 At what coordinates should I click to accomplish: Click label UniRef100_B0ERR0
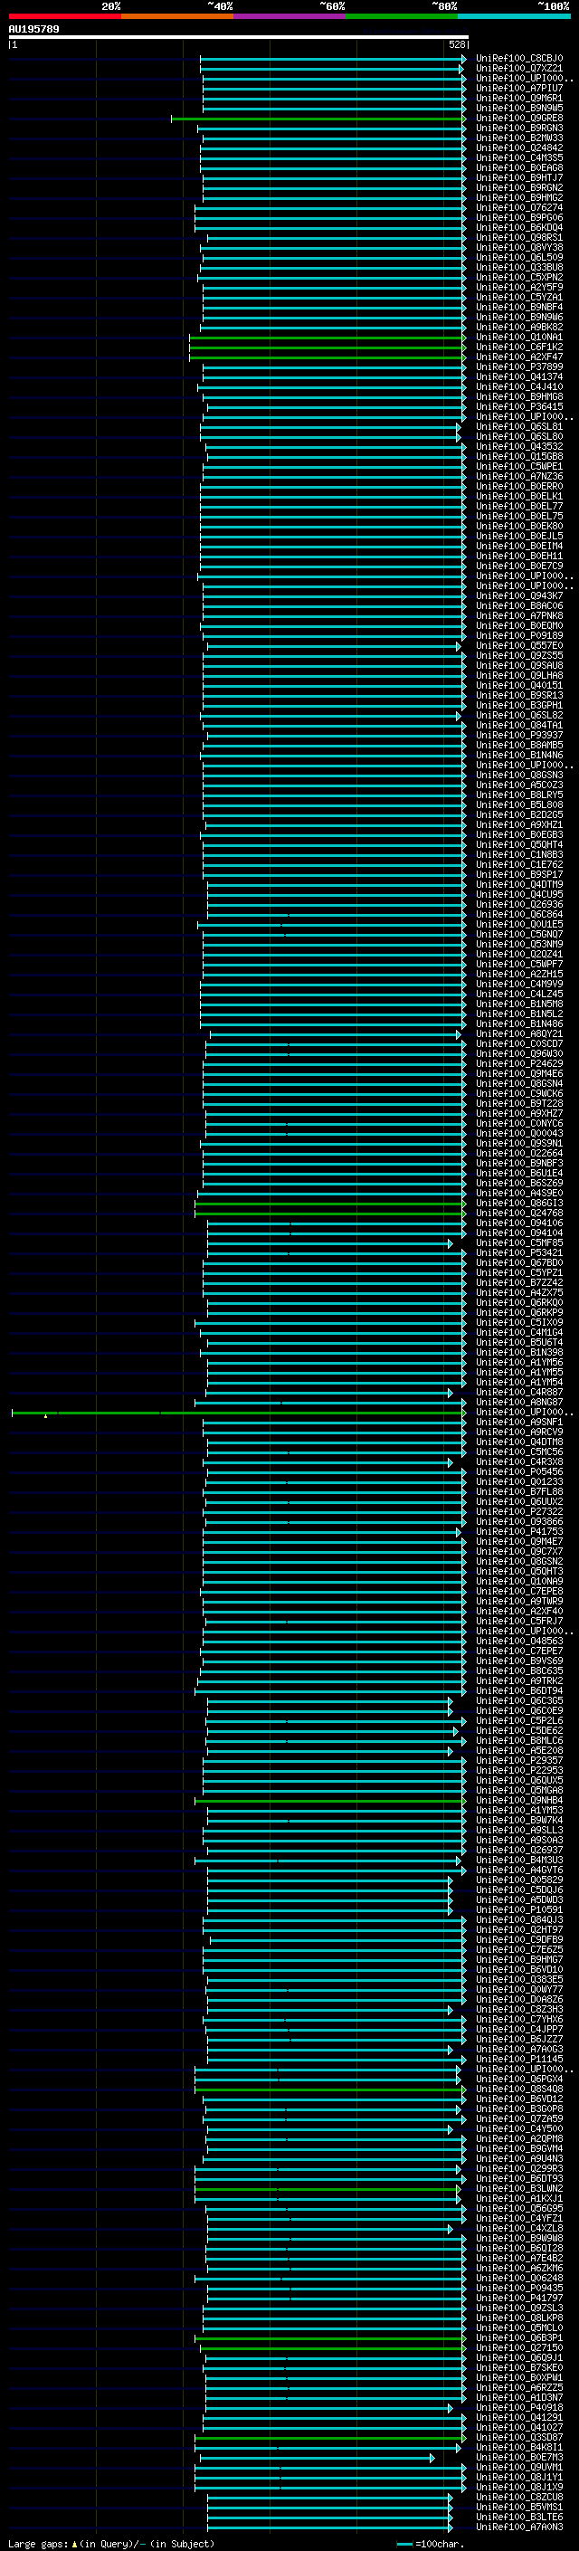coord(518,486)
